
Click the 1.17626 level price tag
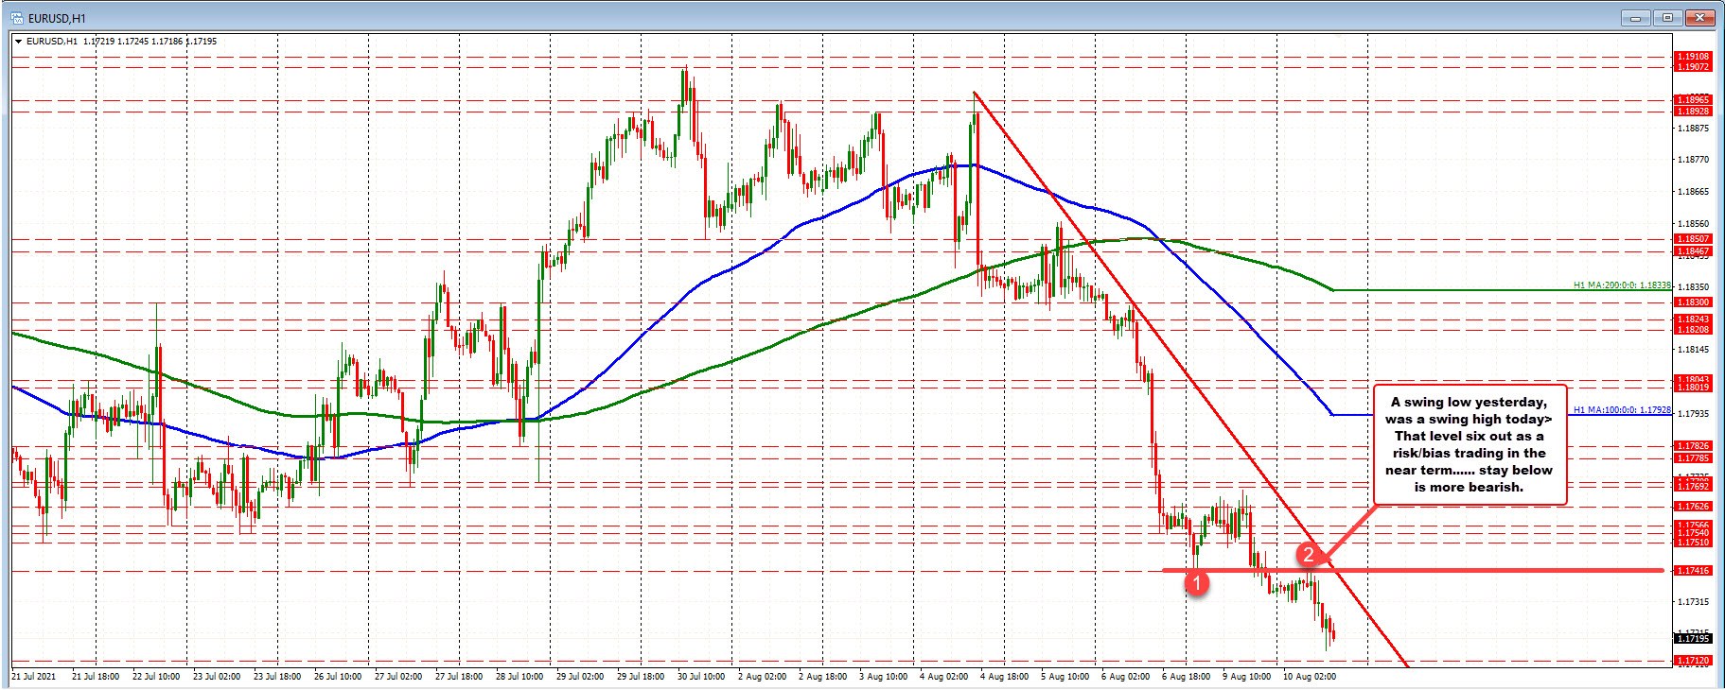[x=1693, y=507]
